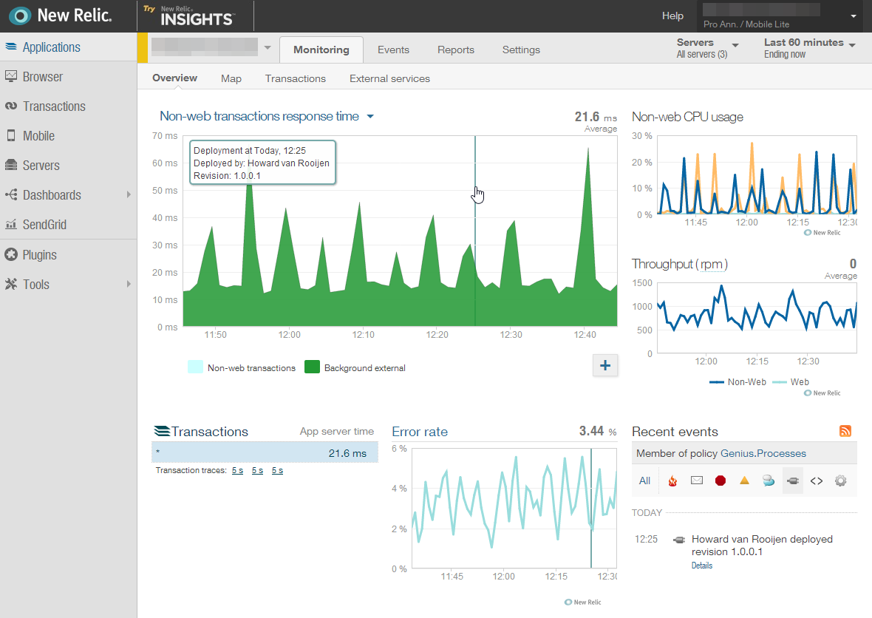Filter recent events by deployment plug icon
872x618 pixels.
[792, 480]
